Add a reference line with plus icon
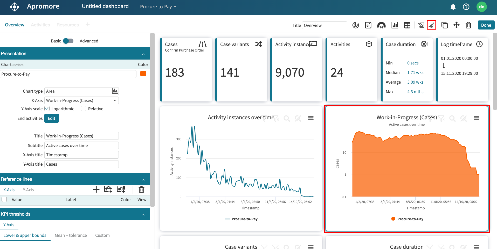497x249 pixels. (x=96, y=190)
